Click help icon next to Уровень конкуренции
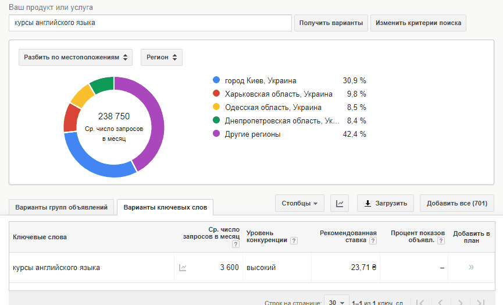503x305 pixels. (x=294, y=240)
